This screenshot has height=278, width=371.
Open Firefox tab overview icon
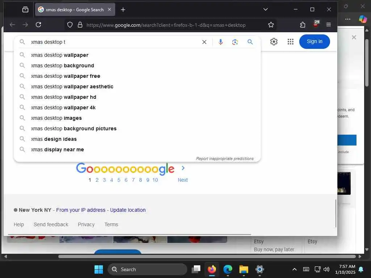point(25,9)
